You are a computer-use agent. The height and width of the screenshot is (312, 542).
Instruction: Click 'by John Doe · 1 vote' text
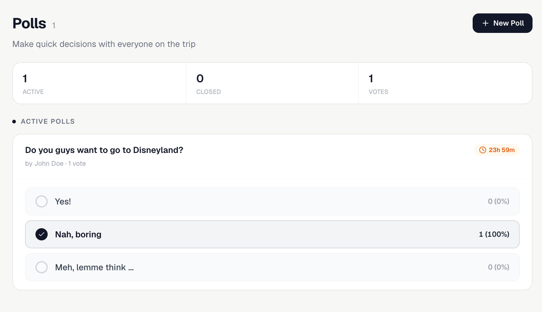(55, 164)
